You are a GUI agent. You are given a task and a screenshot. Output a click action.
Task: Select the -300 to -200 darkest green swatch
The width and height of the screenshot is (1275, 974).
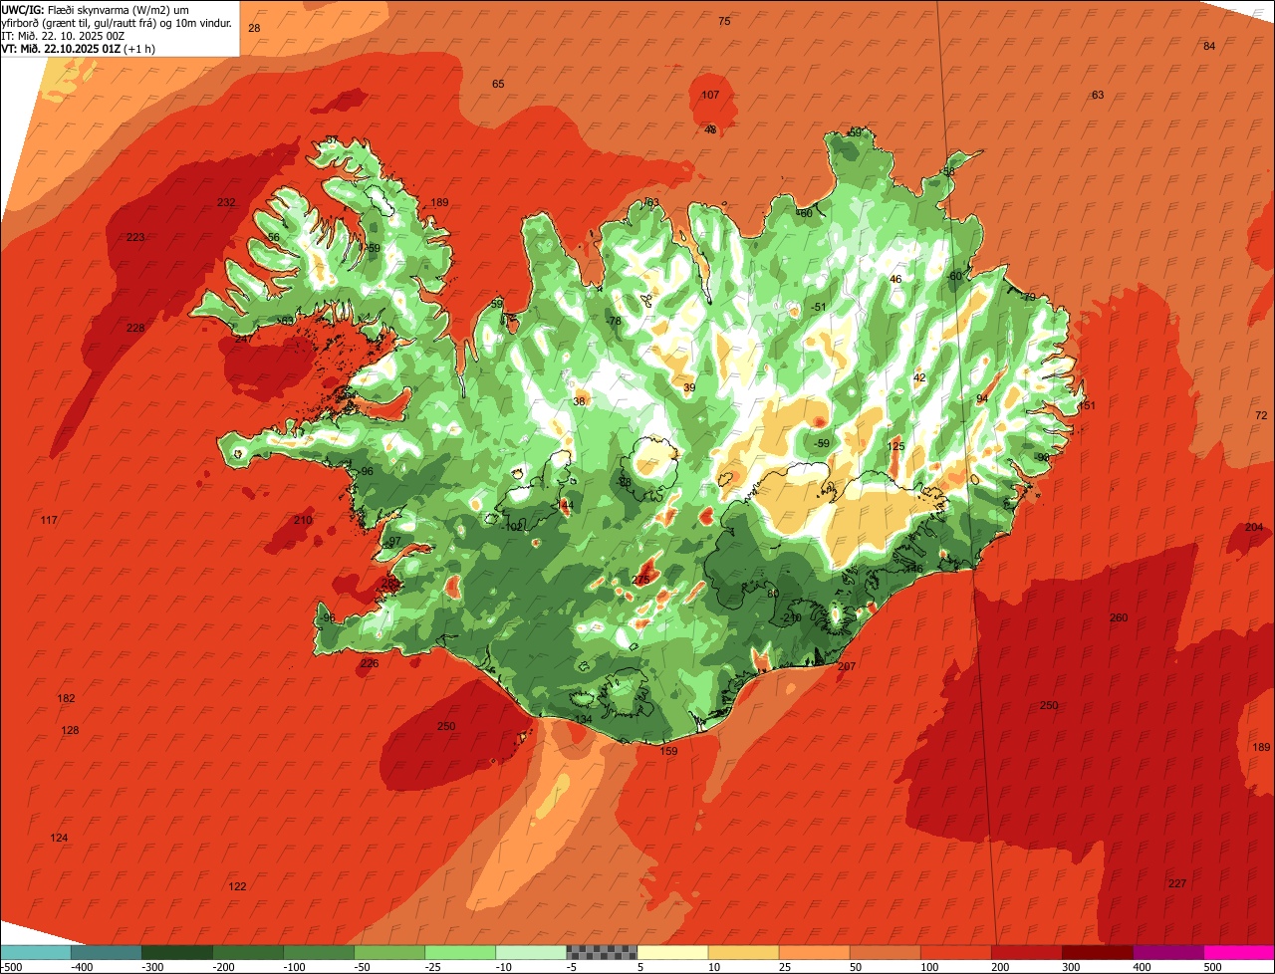click(177, 952)
